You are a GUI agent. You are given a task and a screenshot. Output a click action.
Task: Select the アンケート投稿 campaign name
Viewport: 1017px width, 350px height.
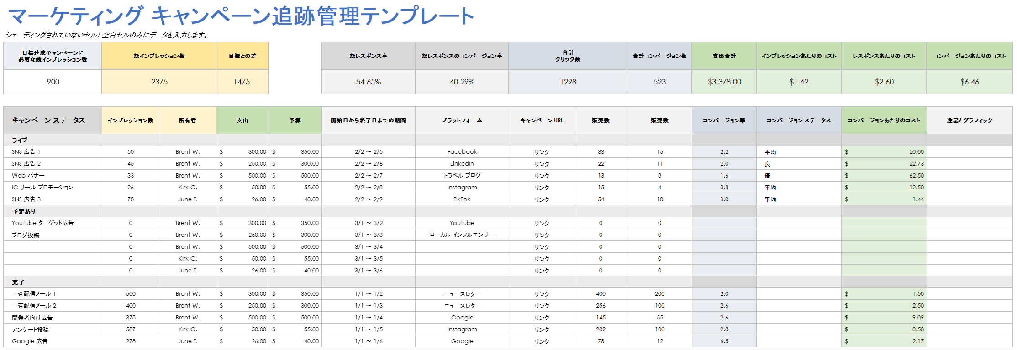[30, 329]
